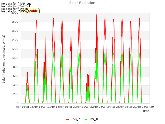Click the Apr 29 x-axis tick label
165x124 pixels.
(x=150, y=107)
